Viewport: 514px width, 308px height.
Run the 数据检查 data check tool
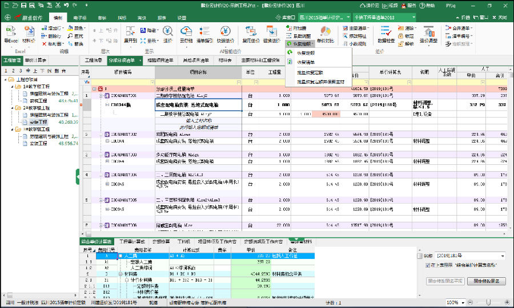click(386, 32)
